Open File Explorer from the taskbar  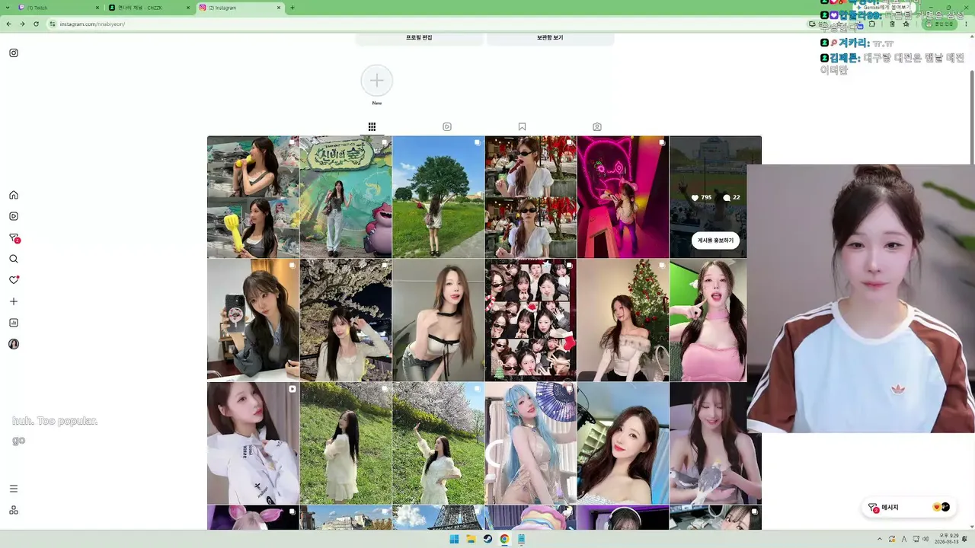(x=471, y=539)
